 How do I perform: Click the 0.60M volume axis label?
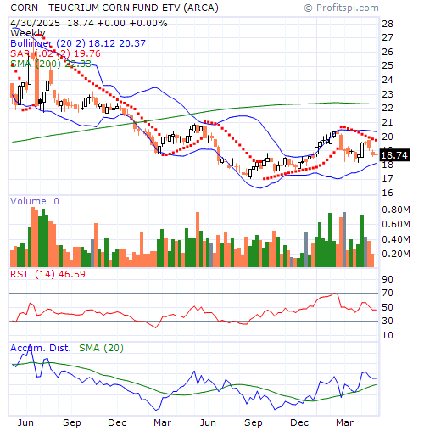pyautogui.click(x=396, y=224)
